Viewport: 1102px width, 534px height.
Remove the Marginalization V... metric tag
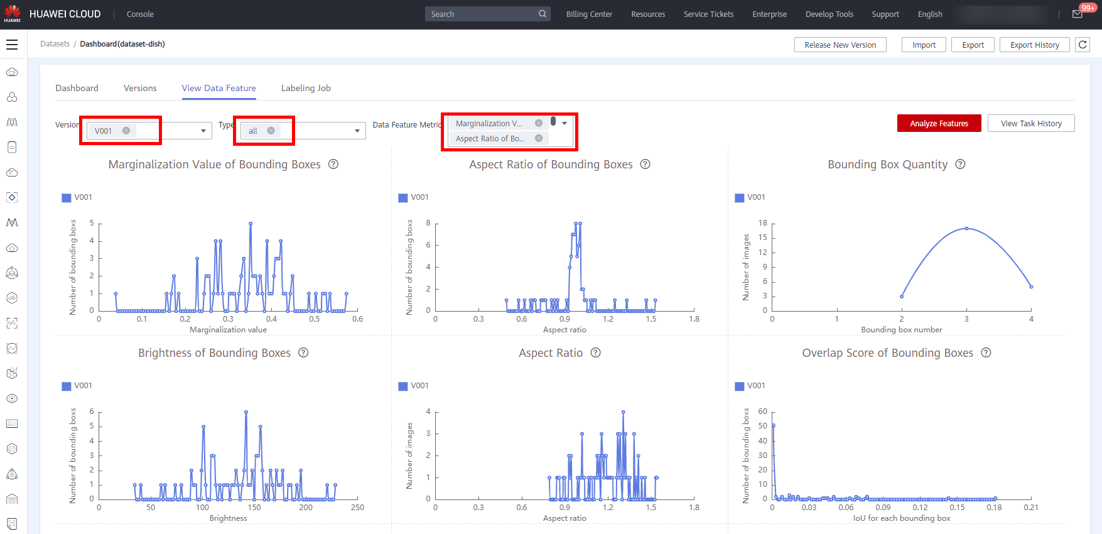point(539,123)
